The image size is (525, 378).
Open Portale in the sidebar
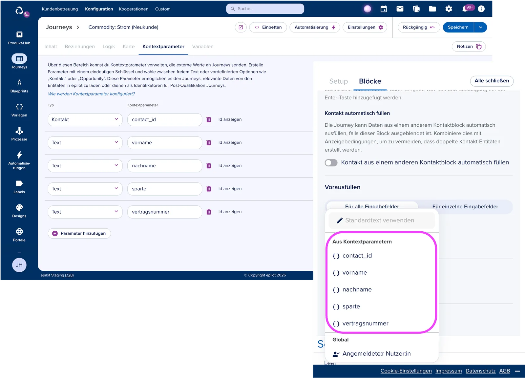(19, 235)
